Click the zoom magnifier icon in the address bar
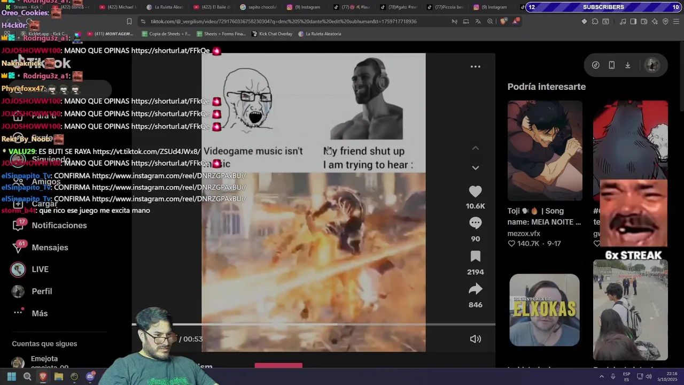 coord(490,21)
